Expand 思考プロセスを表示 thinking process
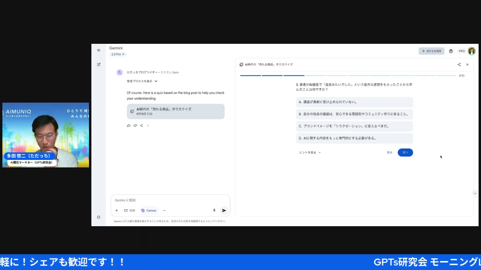481x270 pixels. 142,81
